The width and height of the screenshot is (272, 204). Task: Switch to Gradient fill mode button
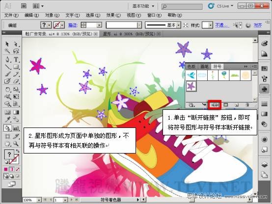pyautogui.click(x=12, y=169)
